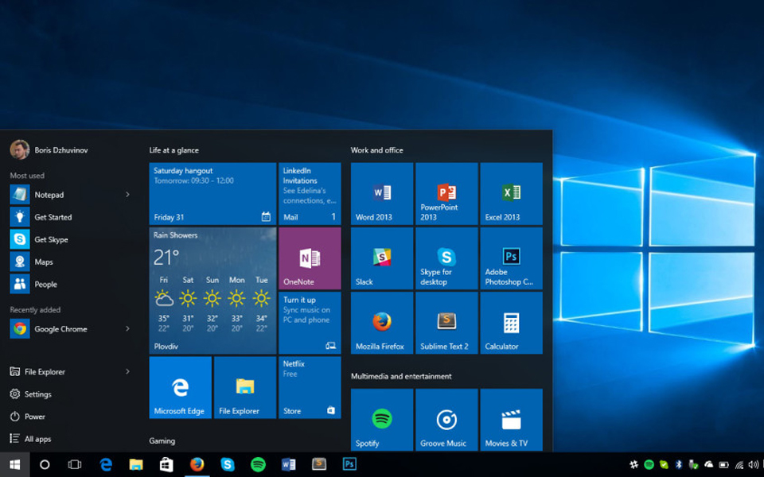This screenshot has height=477, width=764.
Task: Click the Power option
Action: coord(34,417)
